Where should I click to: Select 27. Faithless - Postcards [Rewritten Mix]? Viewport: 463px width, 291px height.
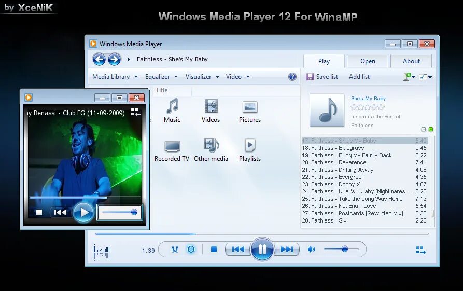pos(364,213)
